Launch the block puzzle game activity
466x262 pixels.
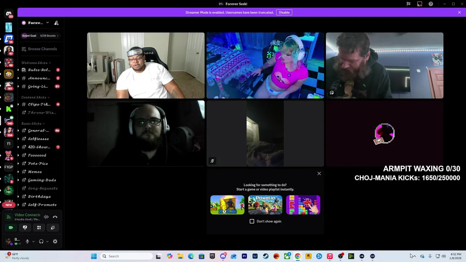(x=303, y=205)
